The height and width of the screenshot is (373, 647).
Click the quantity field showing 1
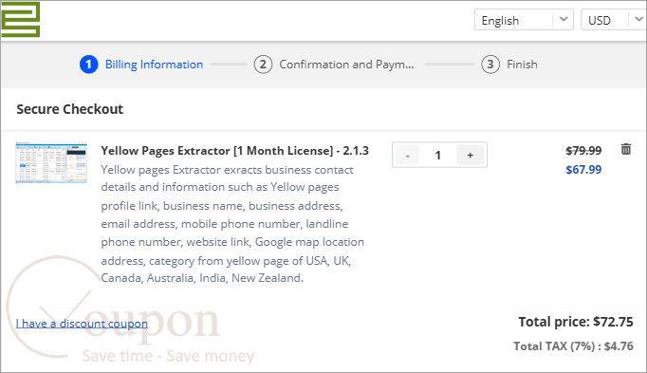pyautogui.click(x=437, y=155)
